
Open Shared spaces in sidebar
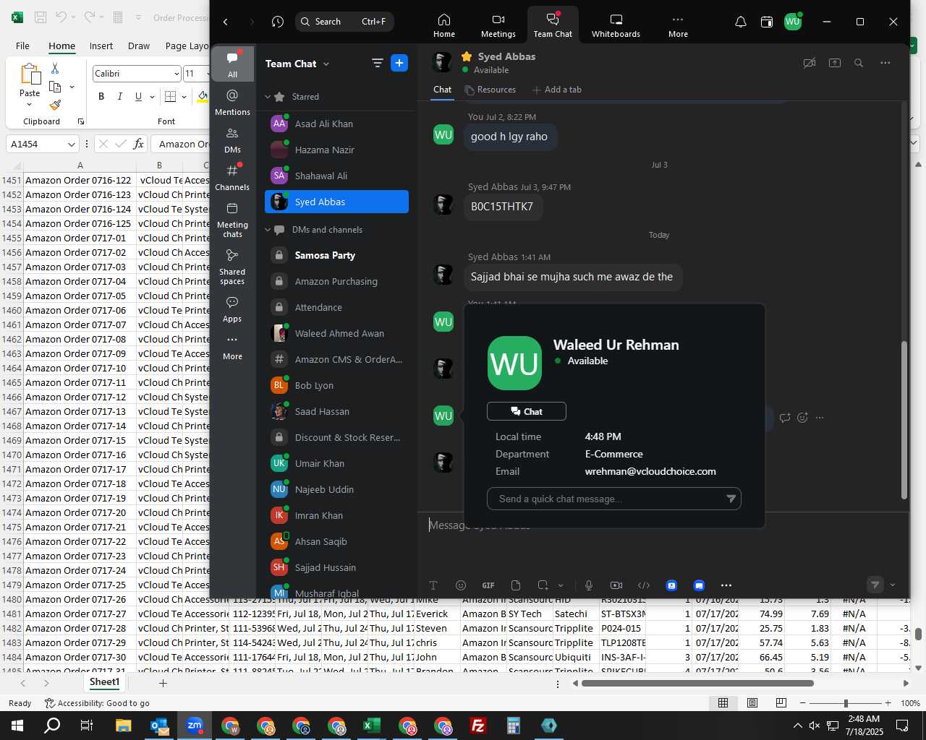(x=232, y=266)
